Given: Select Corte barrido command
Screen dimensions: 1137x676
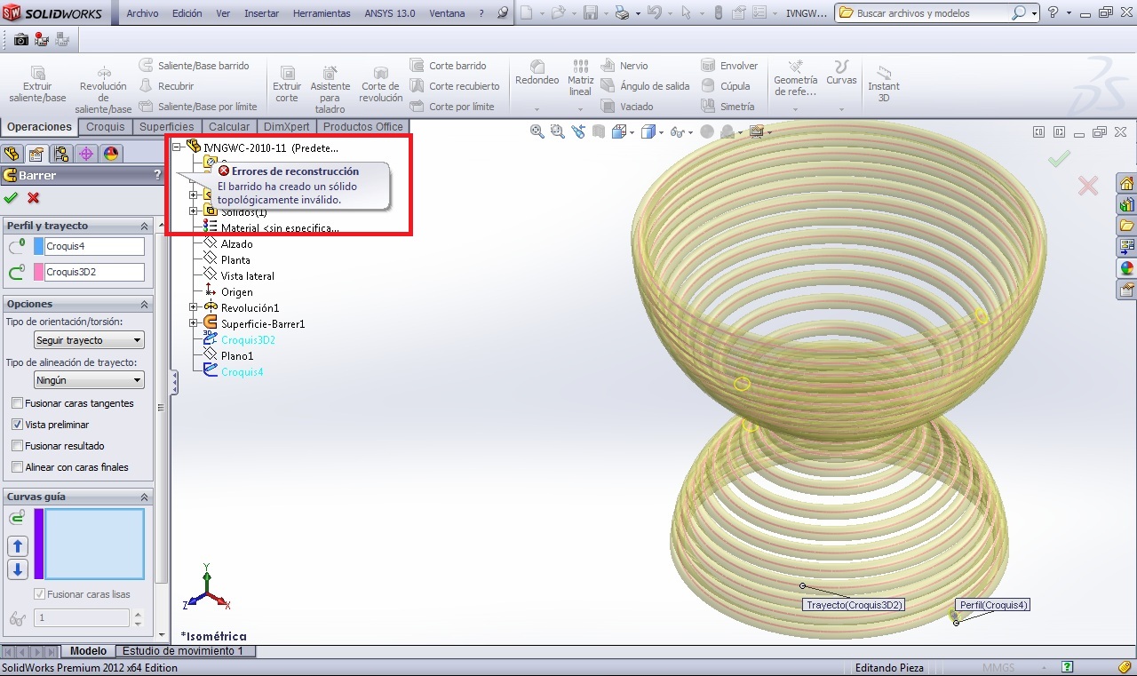Looking at the screenshot, I should 449,66.
